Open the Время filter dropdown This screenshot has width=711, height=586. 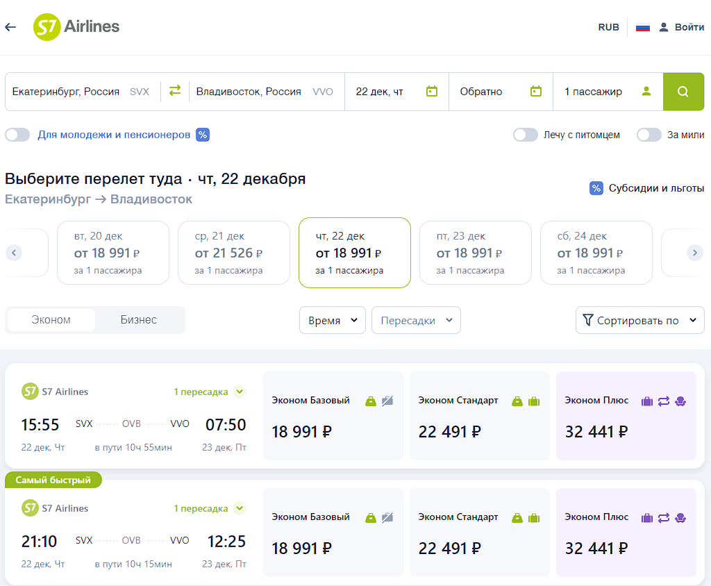(x=332, y=320)
